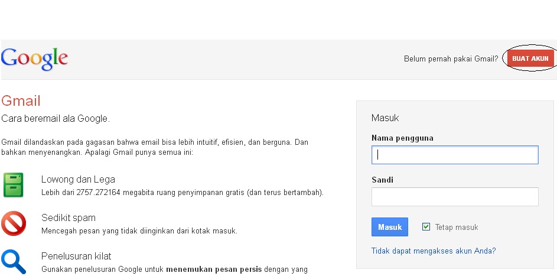The image size is (557, 276).
Task: Open 'Tidak dapat mengakses akun Anda?' link
Action: point(434,251)
